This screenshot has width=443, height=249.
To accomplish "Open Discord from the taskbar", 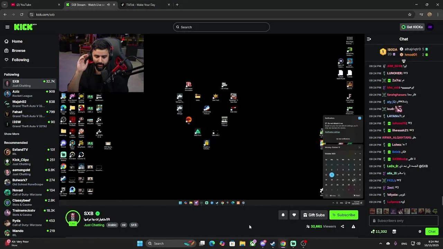I will (263, 243).
